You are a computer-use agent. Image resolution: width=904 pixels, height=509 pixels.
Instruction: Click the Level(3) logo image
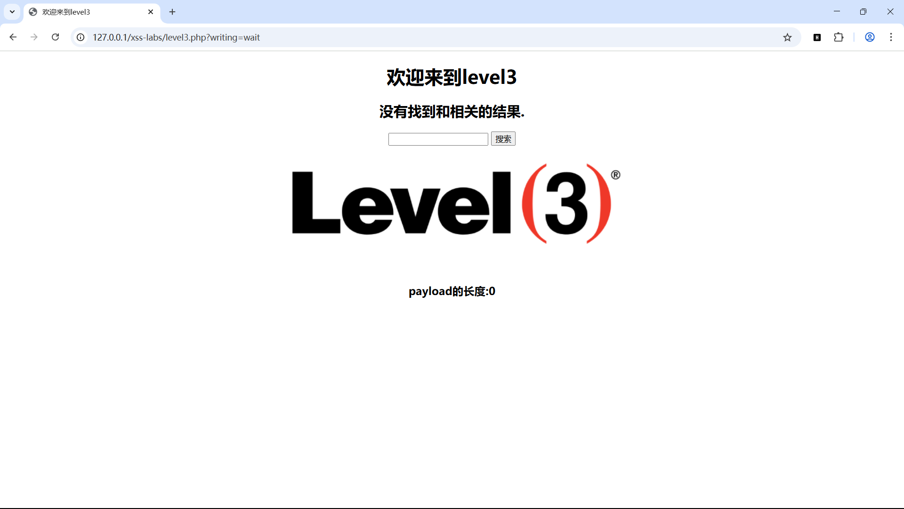[456, 204]
